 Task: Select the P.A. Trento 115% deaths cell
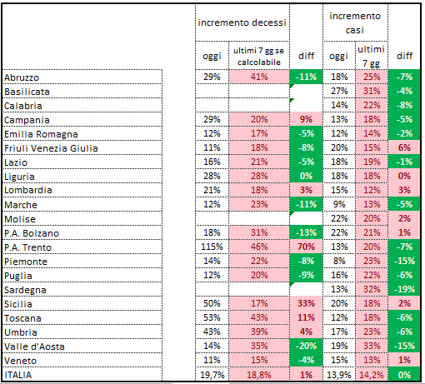click(x=212, y=247)
